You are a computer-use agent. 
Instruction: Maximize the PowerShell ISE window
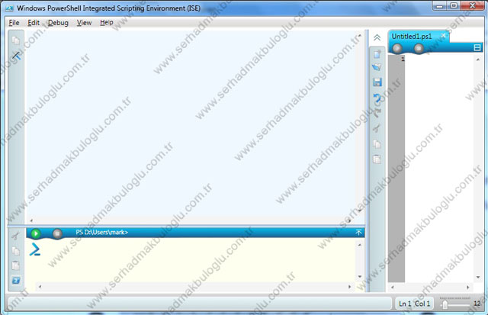[454, 6]
